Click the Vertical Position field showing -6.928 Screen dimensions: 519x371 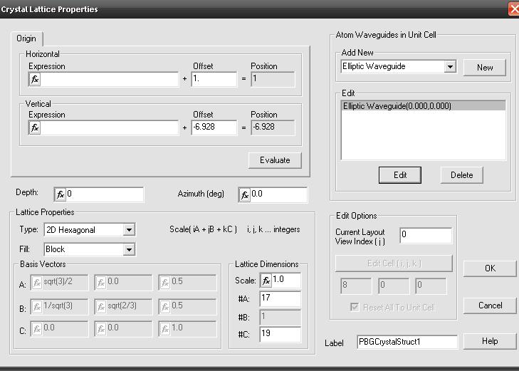pos(273,127)
